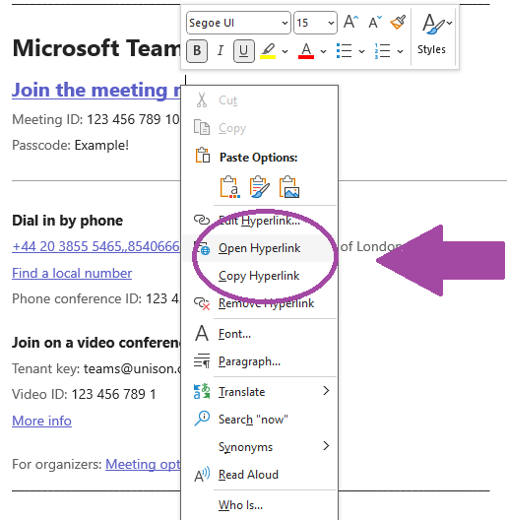
Task: Open the Find a local number link
Action: 72,273
